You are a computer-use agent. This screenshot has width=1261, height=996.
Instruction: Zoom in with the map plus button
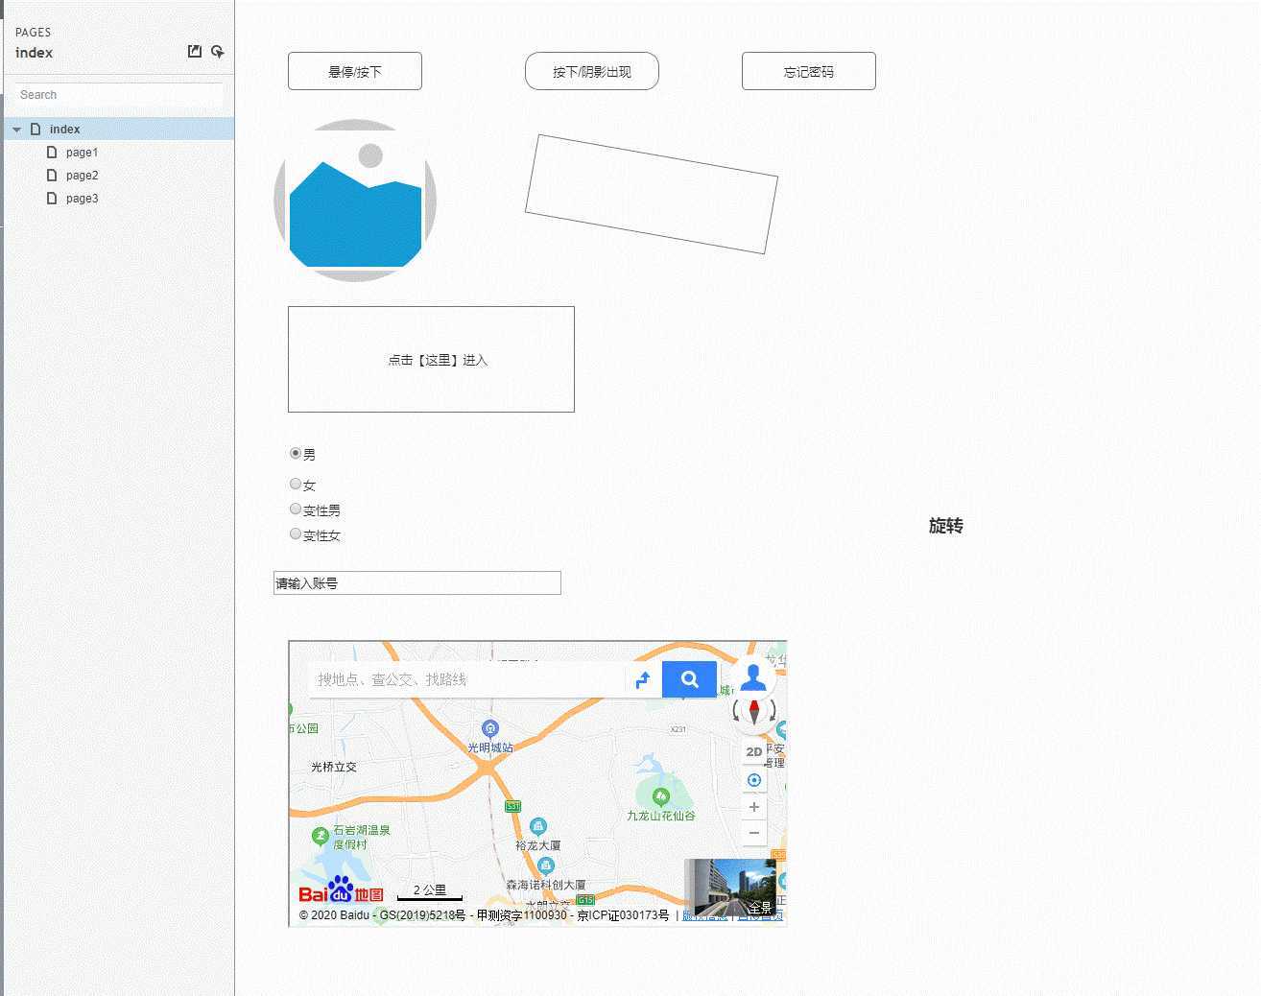tap(754, 807)
